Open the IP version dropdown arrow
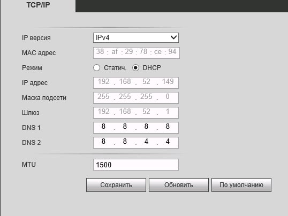288x216 pixels. 173,37
